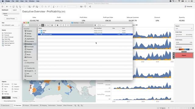Expand the Old folder in Finder
The width and height of the screenshot is (195, 109).
(39, 33)
